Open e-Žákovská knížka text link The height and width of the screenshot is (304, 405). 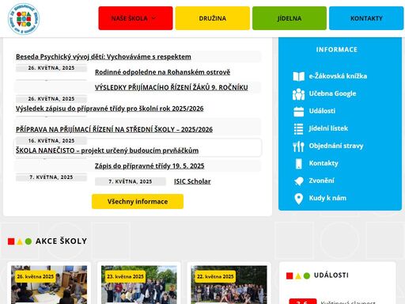click(x=338, y=76)
